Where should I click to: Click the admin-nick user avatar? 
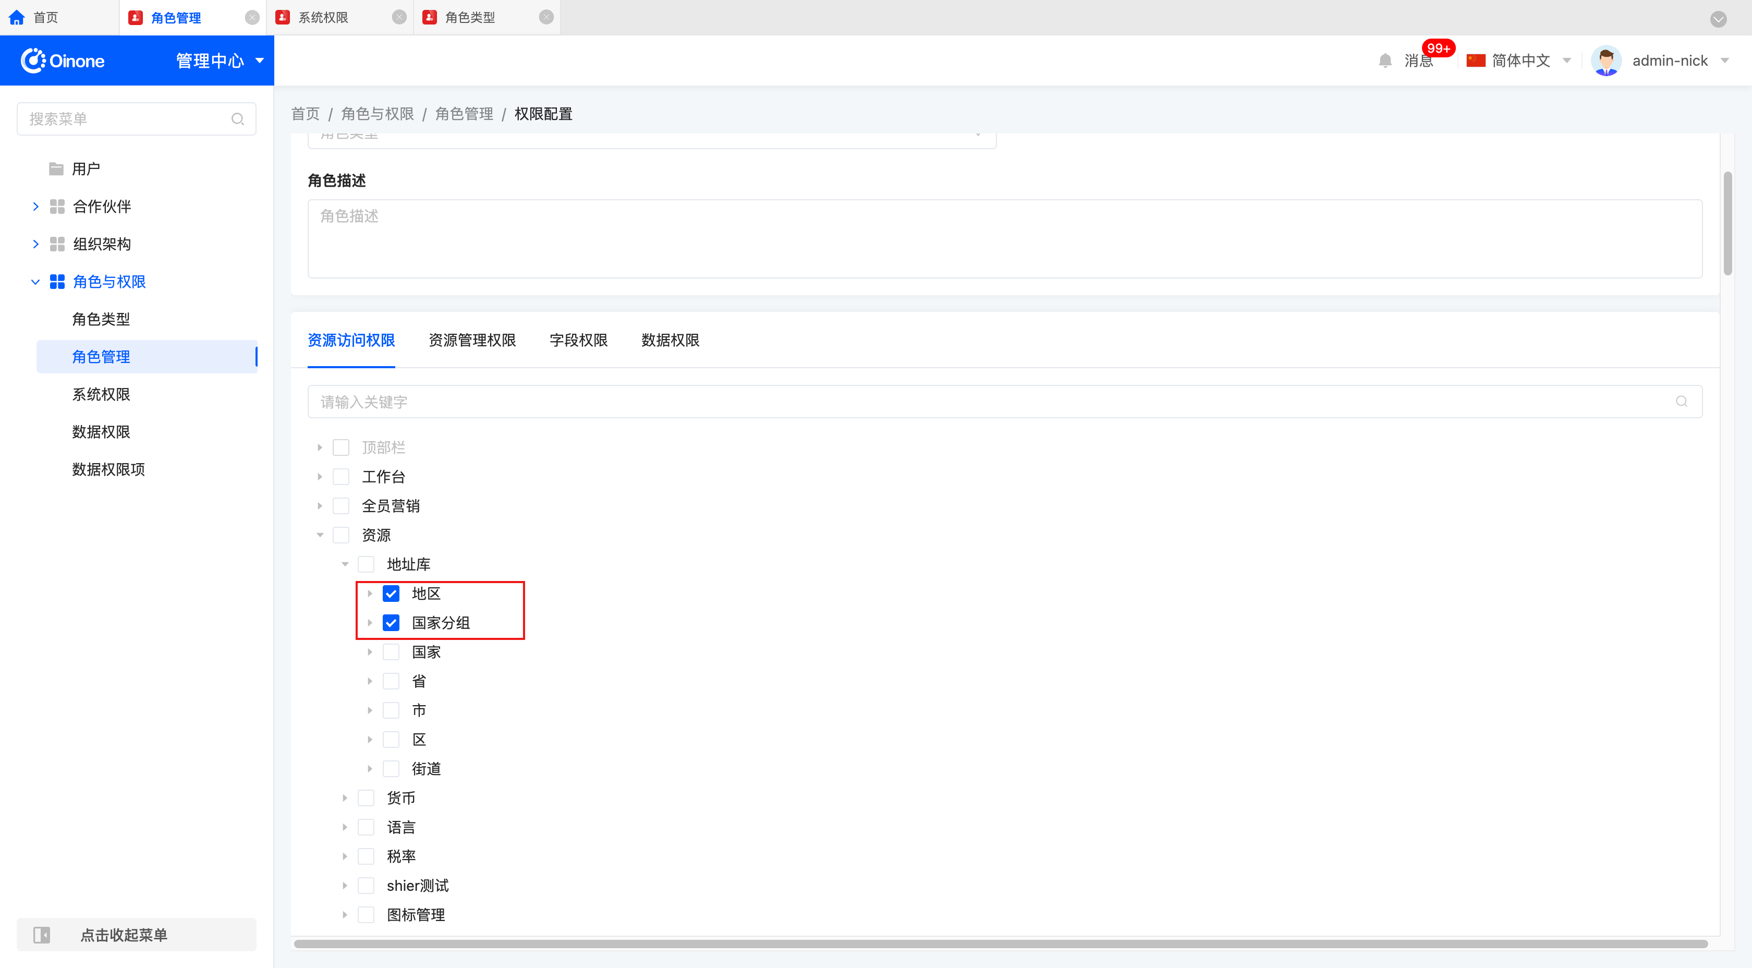click(1606, 60)
